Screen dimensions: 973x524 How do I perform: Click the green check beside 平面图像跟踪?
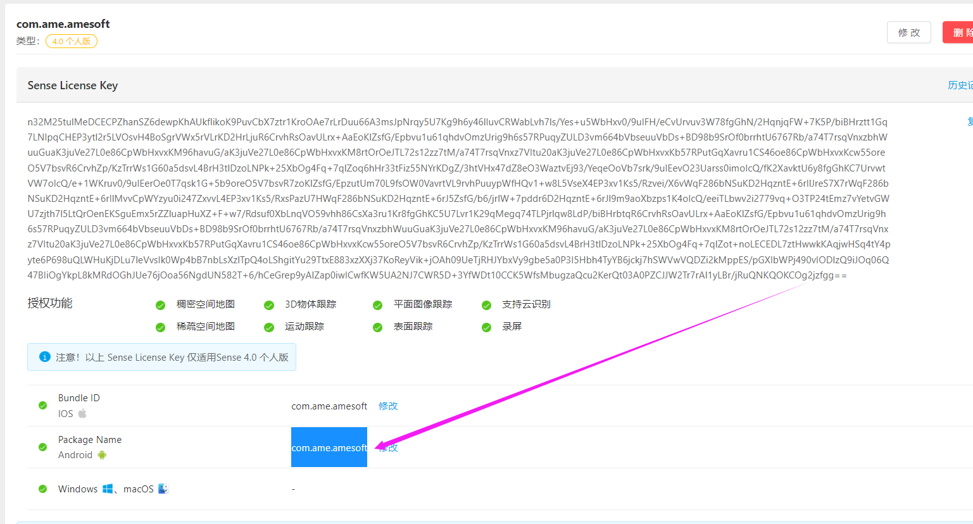point(377,304)
